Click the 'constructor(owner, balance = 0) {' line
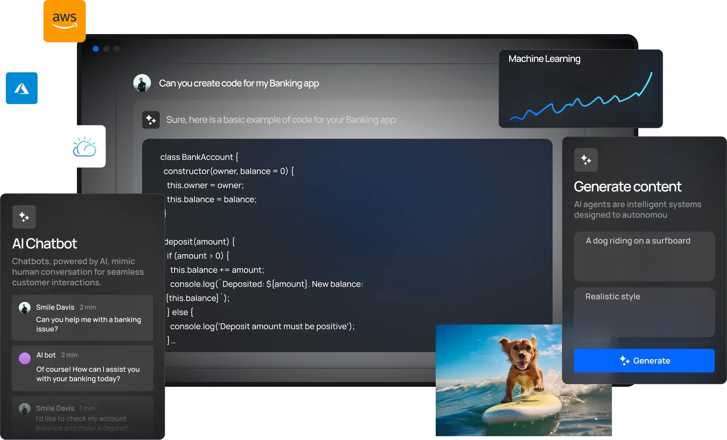 coord(229,171)
